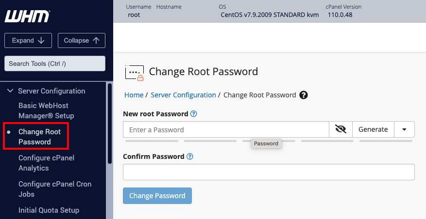Click the Collapse all menu button
426x219 pixels.
click(82, 41)
